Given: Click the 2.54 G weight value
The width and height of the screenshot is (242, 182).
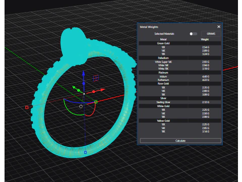Looking at the screenshot, I should (x=206, y=47).
